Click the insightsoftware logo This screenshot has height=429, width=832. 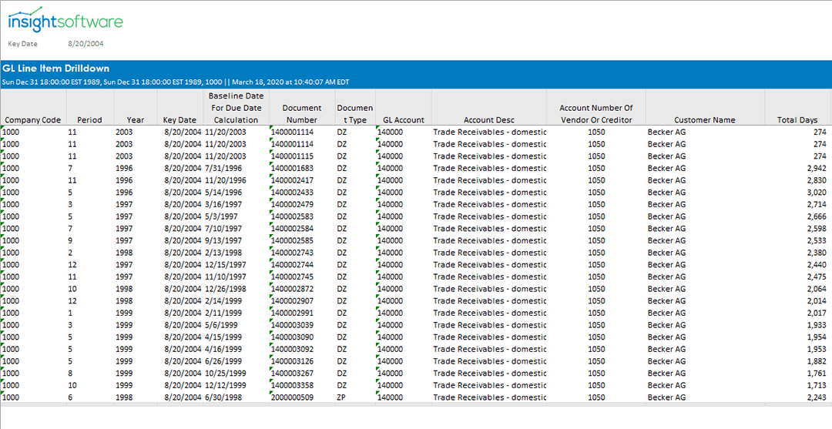point(65,19)
